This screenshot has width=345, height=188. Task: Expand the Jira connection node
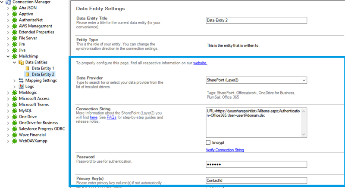click(8, 44)
